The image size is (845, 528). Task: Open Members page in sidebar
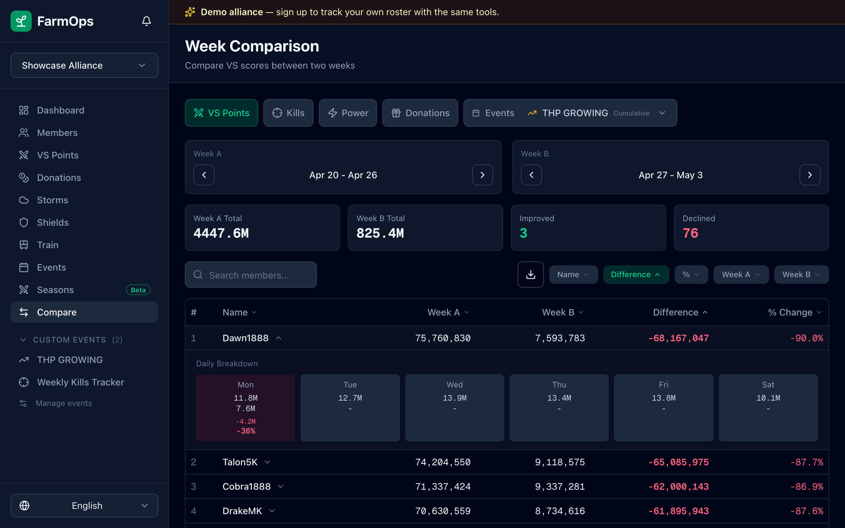[84, 133]
